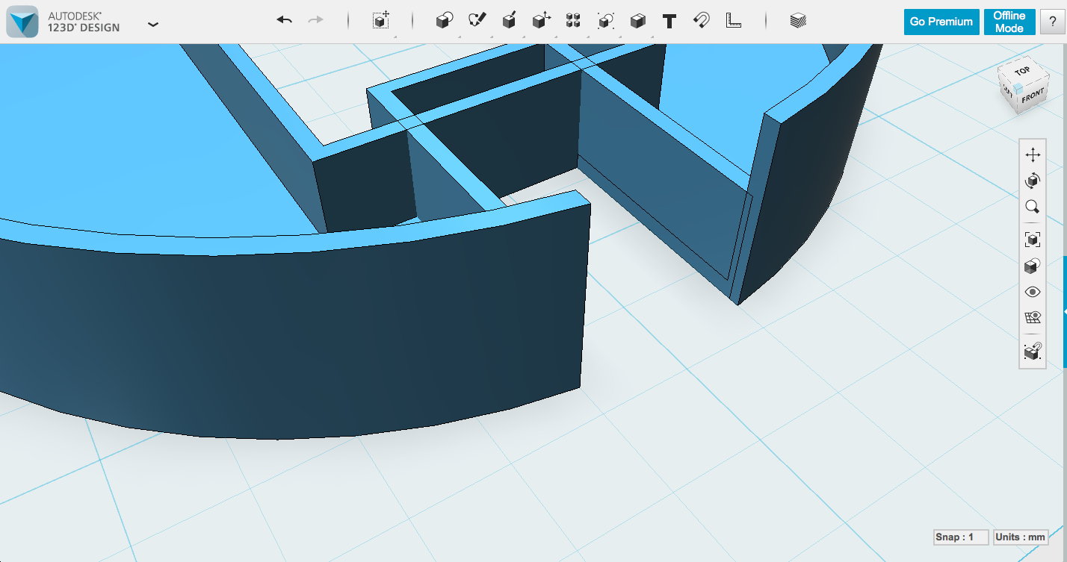Toggle object visibility with the eye icon
The image size is (1067, 562).
(1032, 291)
